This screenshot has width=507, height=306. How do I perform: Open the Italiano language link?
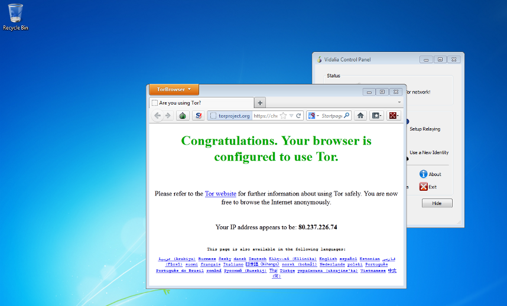(x=233, y=264)
